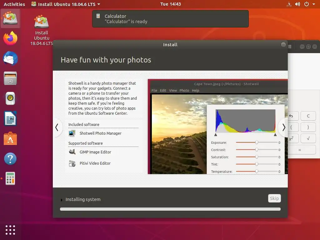Open Activities overview
320x240 pixels.
pos(14,4)
